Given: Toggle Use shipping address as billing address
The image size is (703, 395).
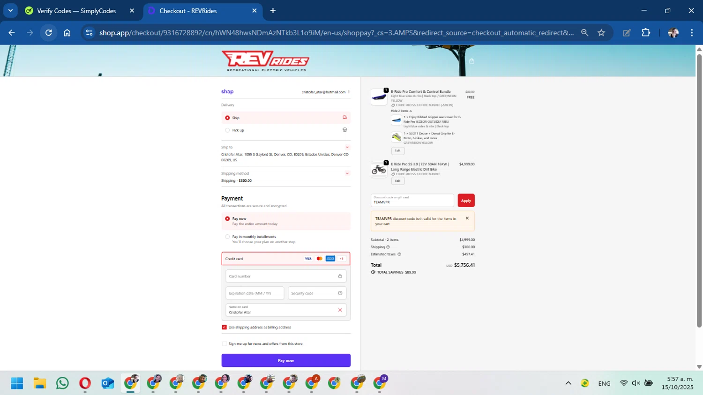Looking at the screenshot, I should (224, 327).
